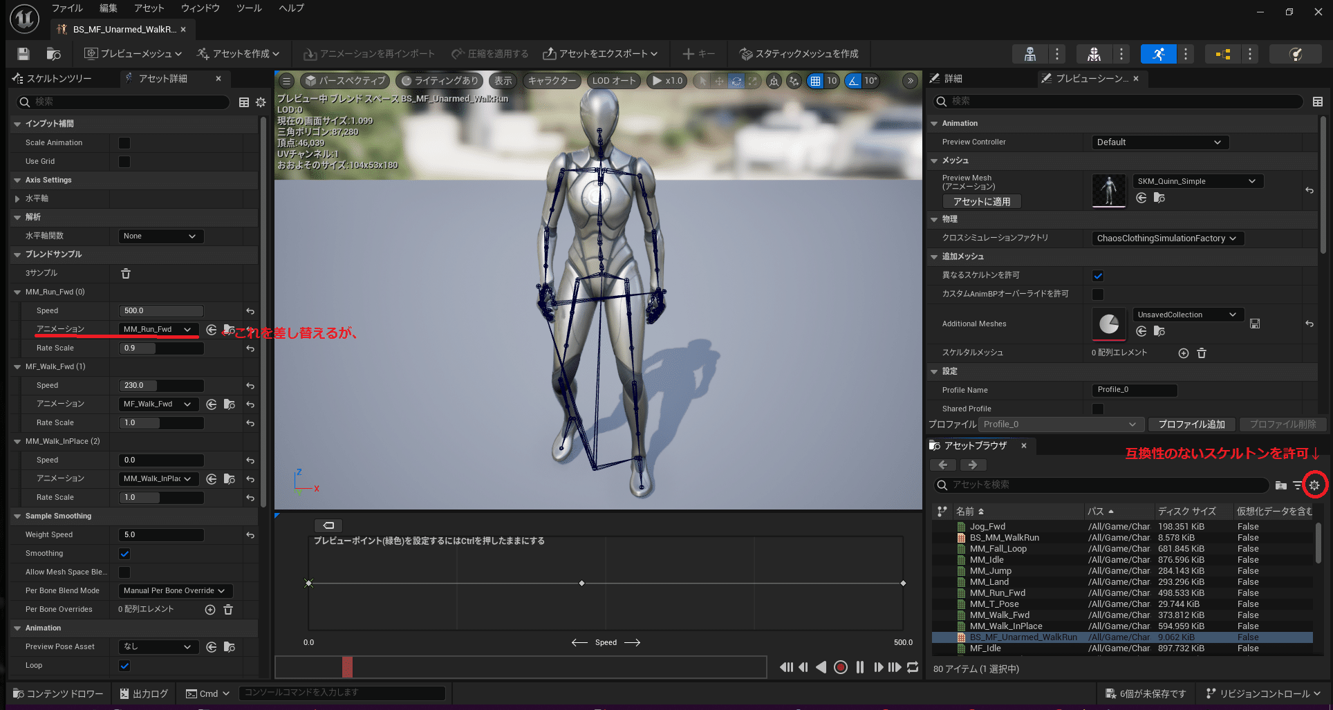1333x710 pixels.
Task: Uncheck 異なるスケルトンを許可 checkbox
Action: (1098, 276)
